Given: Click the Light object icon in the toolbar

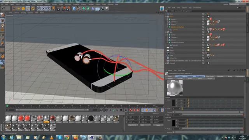Looking at the screenshot, I should point(107,9).
